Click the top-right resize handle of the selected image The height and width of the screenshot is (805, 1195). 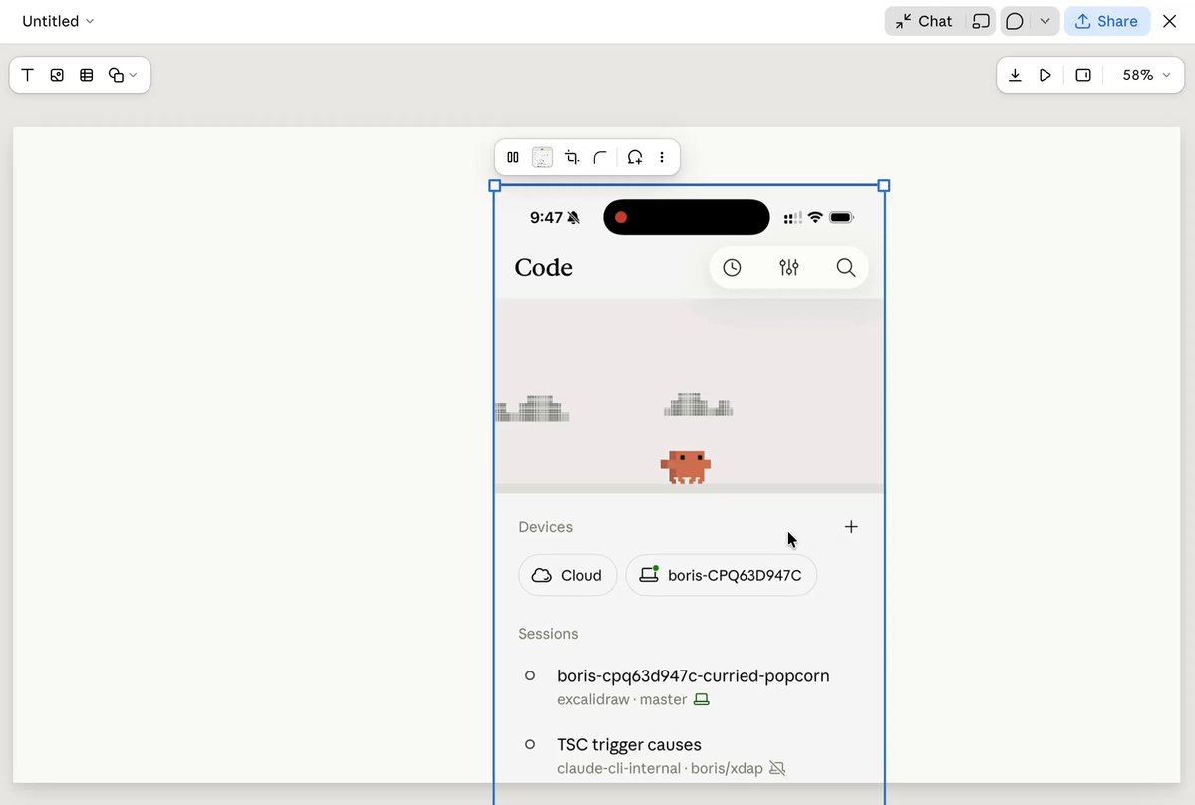884,186
